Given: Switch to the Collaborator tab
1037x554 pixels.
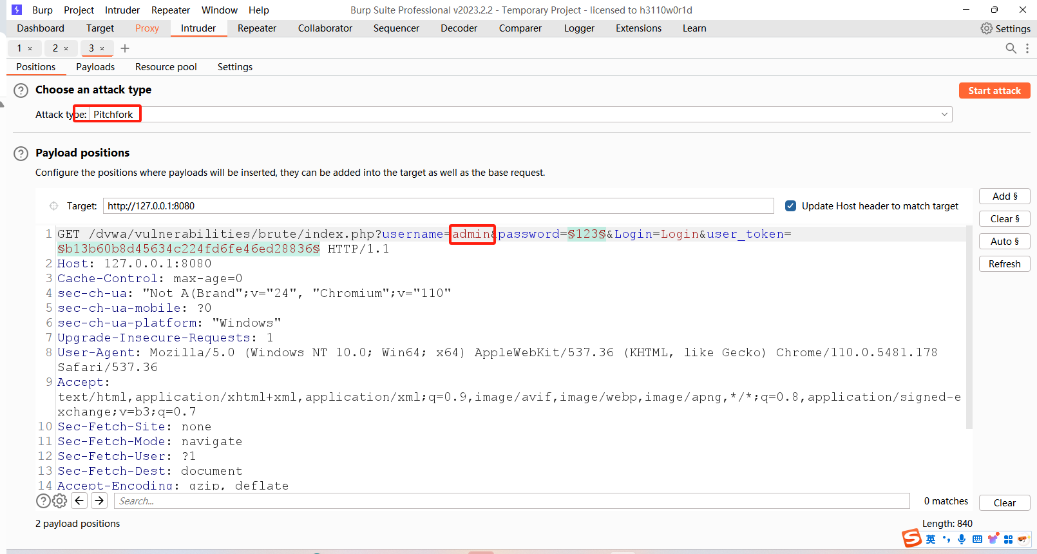Looking at the screenshot, I should click(x=325, y=28).
